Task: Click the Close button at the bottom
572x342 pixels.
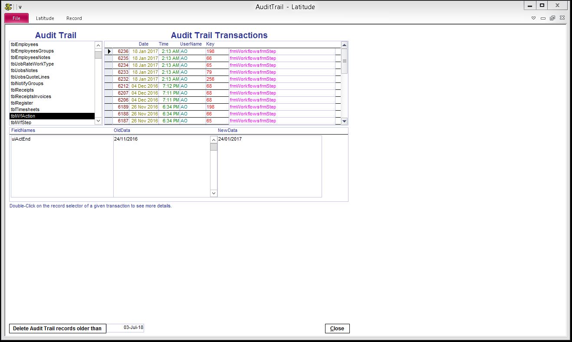Action: pos(337,329)
